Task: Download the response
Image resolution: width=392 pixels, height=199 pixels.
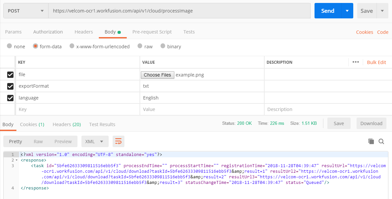Action: [x=371, y=123]
